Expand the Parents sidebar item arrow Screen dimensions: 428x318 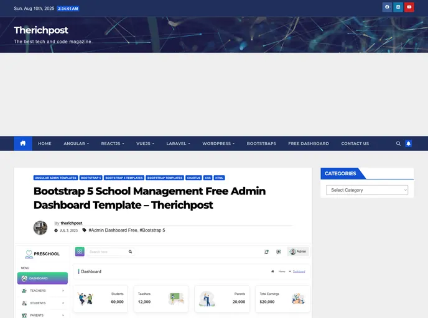tap(63, 316)
